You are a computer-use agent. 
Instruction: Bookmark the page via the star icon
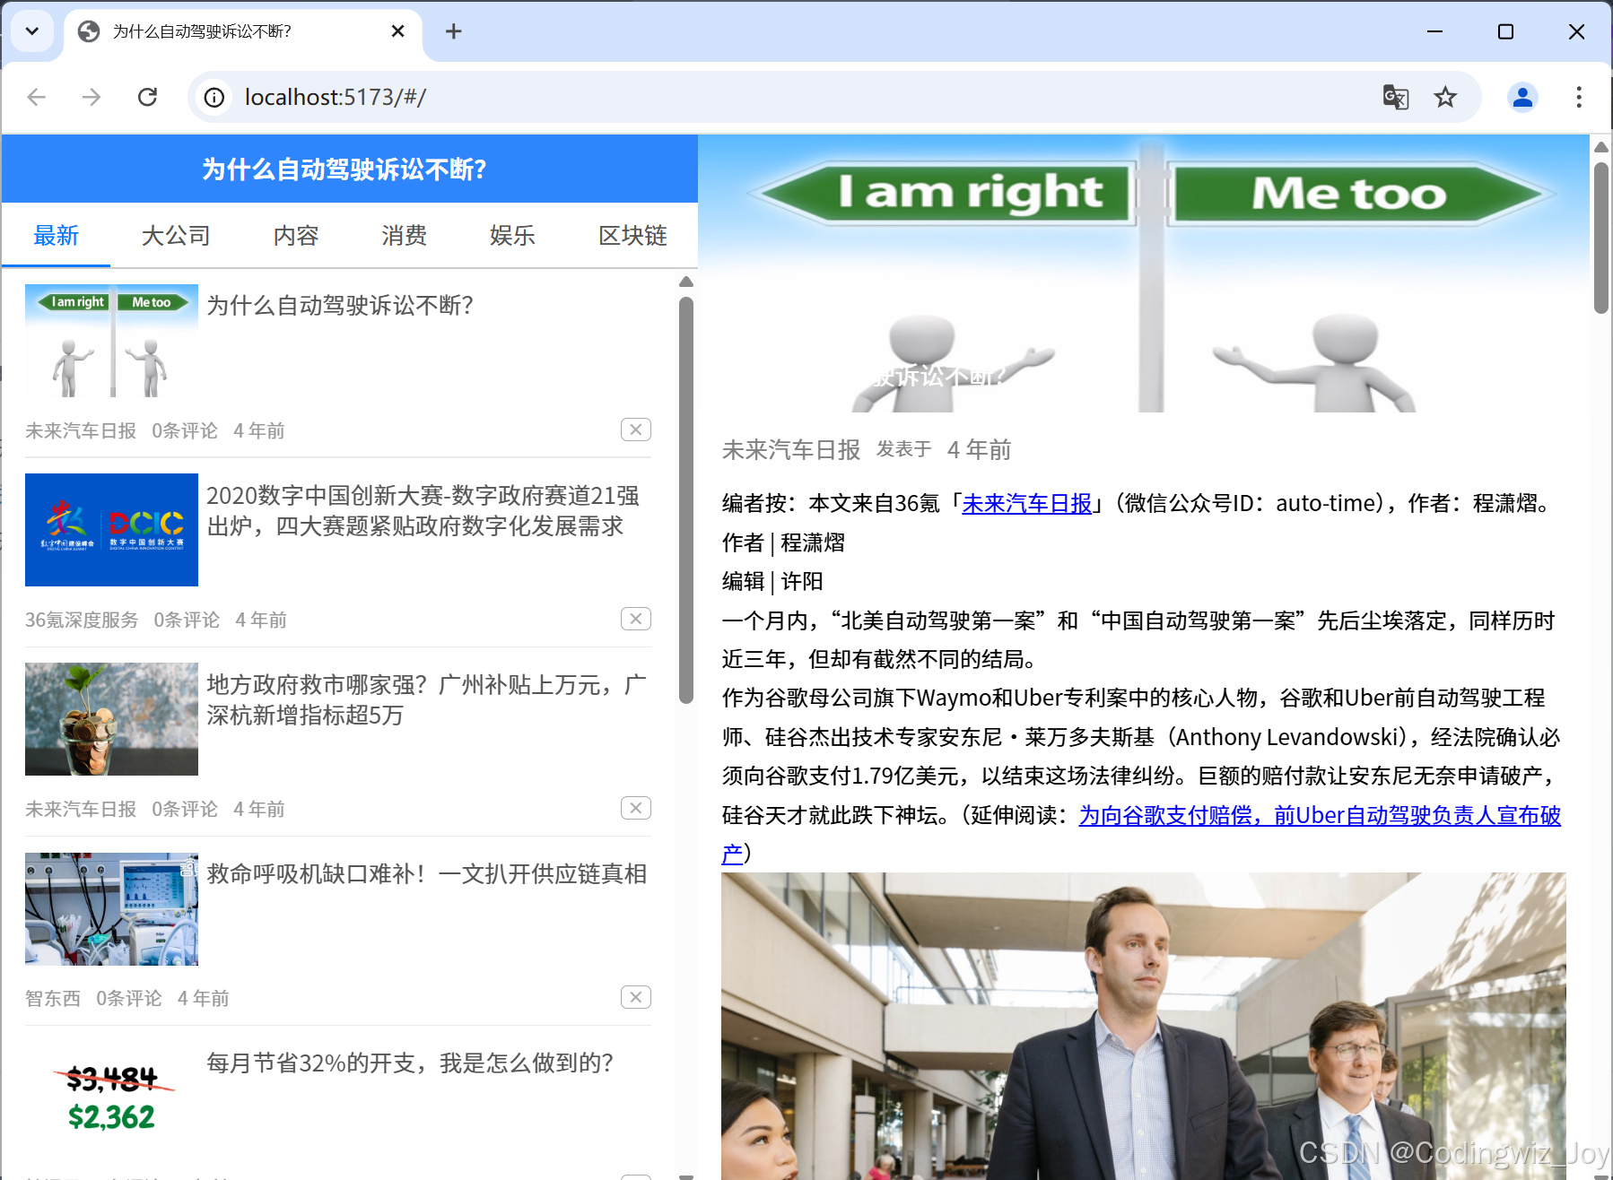[1445, 97]
